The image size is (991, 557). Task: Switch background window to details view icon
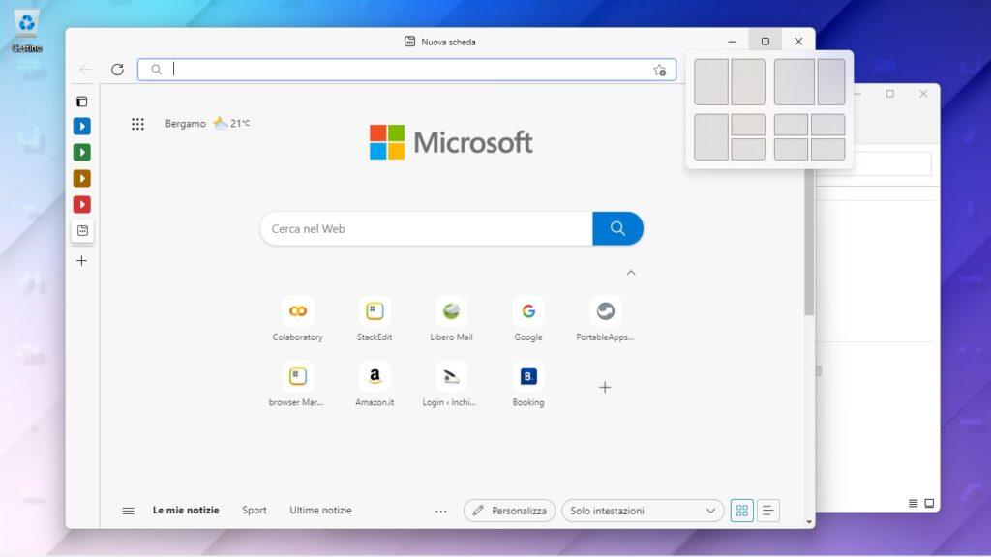[x=914, y=503]
